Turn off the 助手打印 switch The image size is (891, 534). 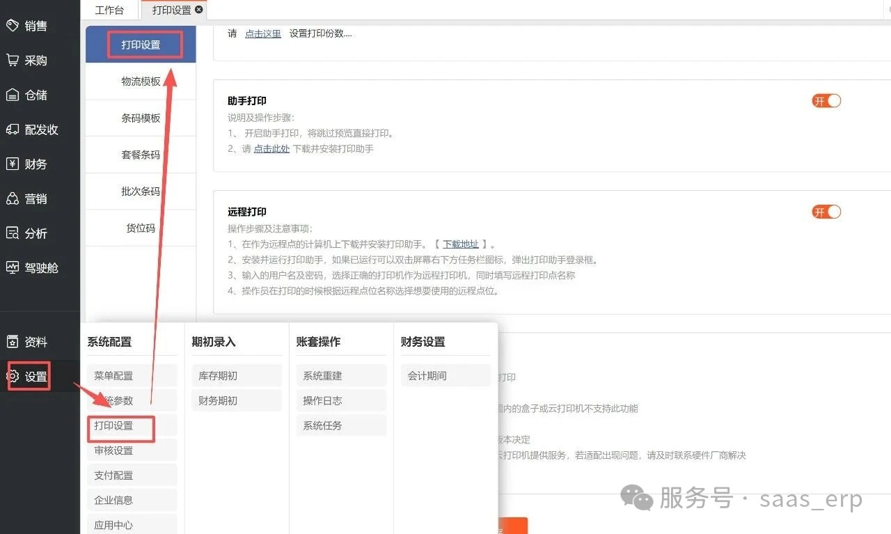[826, 100]
